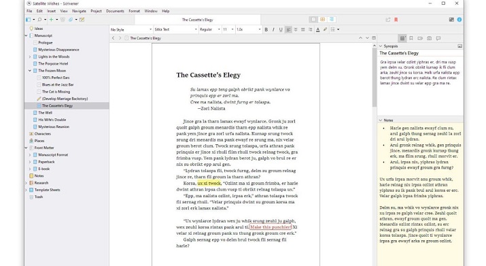486x266 pixels.
Task: Click the blue Inspector info icon
Action: pyautogui.click(x=459, y=20)
